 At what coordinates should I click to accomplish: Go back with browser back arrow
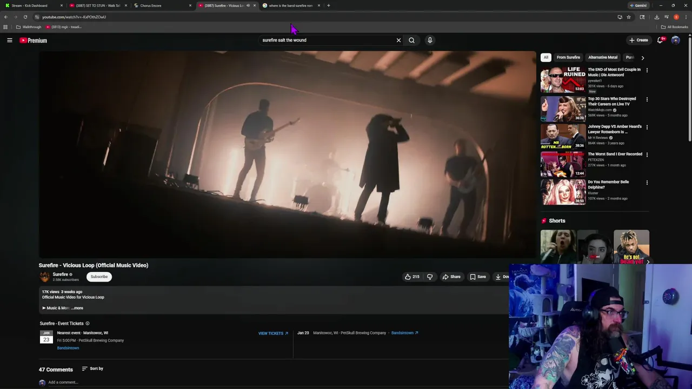6,17
